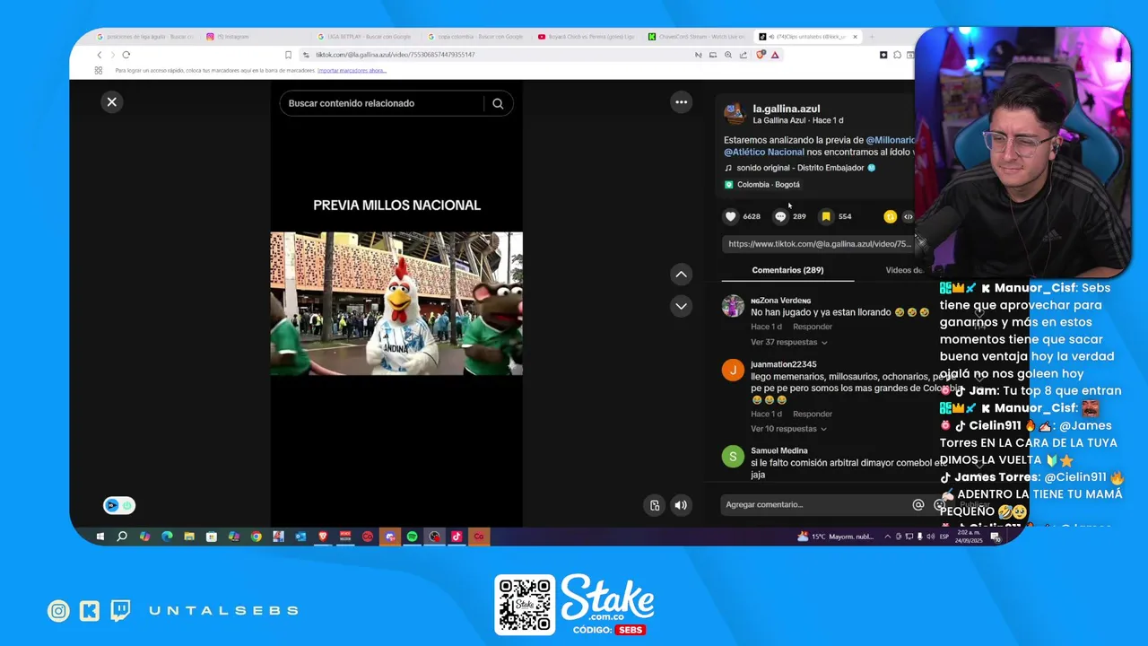Click the Agregar comentario field
The image size is (1148, 646).
(814, 505)
